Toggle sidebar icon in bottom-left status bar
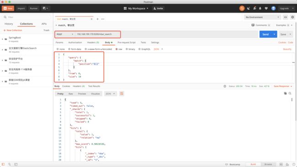The width and height of the screenshot is (297, 167). click(x=3, y=164)
